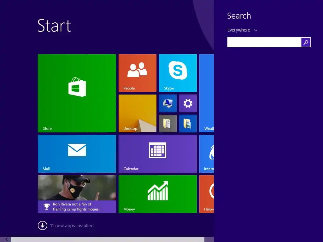Screen dimensions: 323x242
Task: Open the Pictures folder small tile
Action: (188, 124)
